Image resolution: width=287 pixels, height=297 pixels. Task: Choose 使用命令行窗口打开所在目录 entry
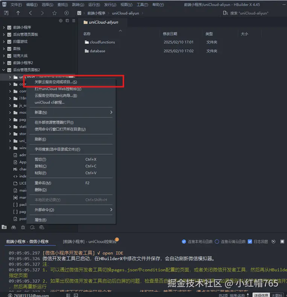(x=71, y=129)
